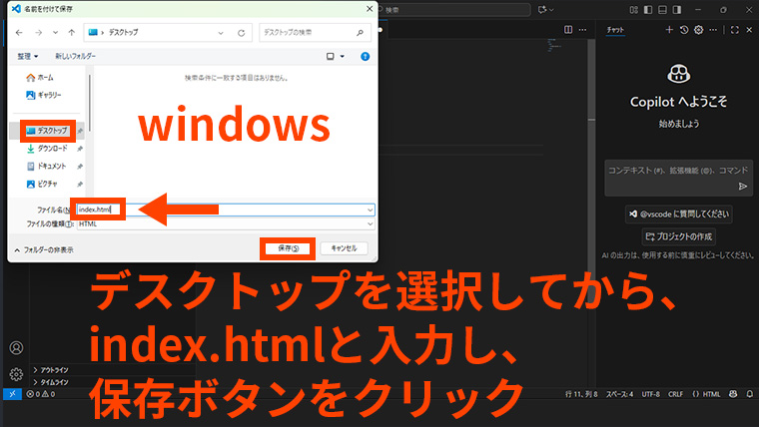Click the 保存 button

(287, 248)
